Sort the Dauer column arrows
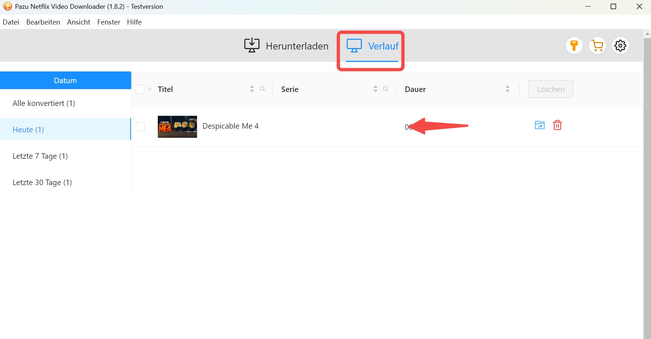 coord(508,89)
